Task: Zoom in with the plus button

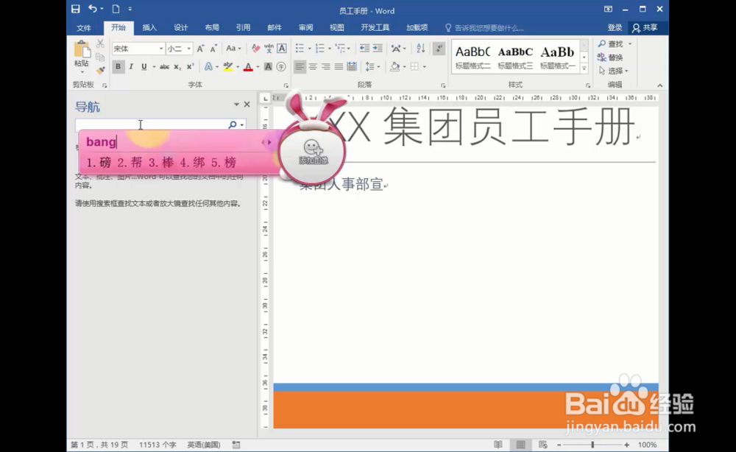Action: (626, 445)
